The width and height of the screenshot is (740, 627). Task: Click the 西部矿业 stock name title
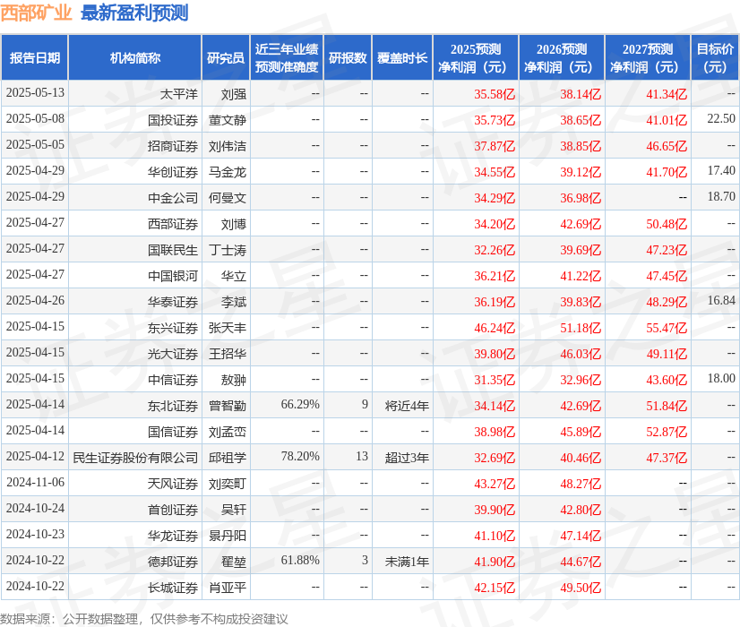37,13
